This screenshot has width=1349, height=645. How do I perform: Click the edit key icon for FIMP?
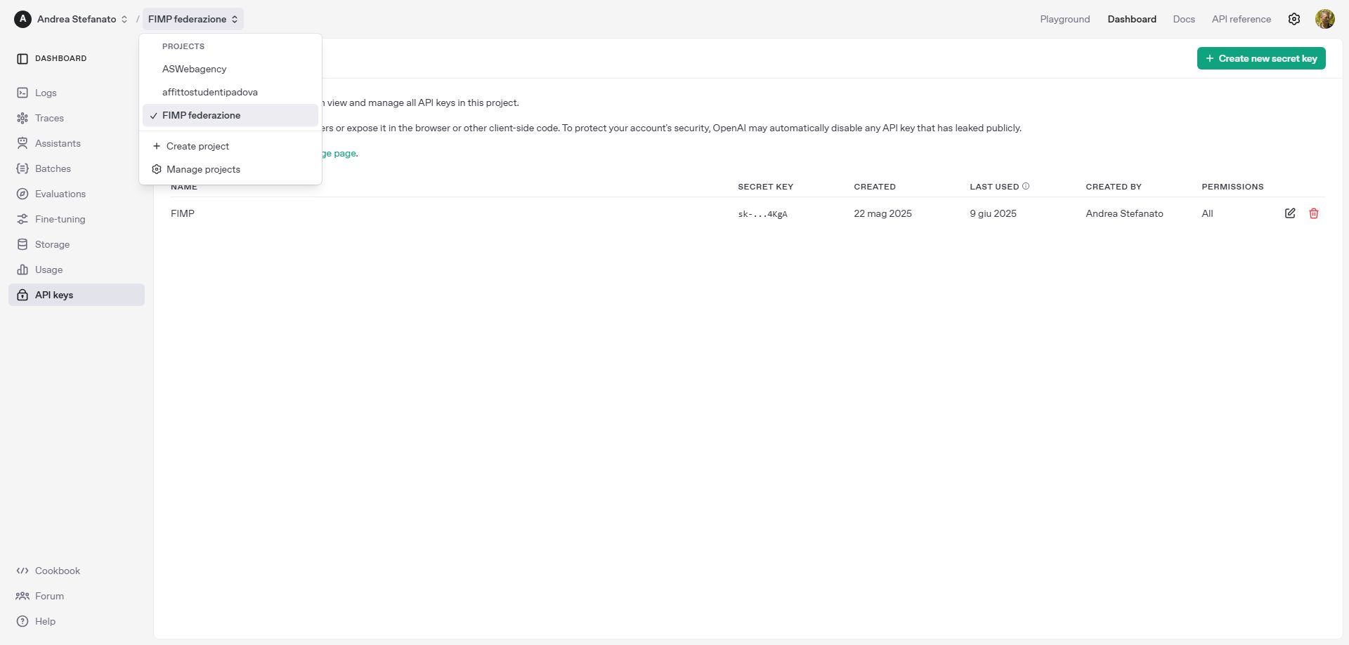coord(1290,213)
